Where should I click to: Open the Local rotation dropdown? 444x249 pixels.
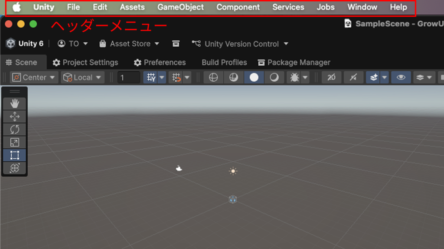pos(83,77)
